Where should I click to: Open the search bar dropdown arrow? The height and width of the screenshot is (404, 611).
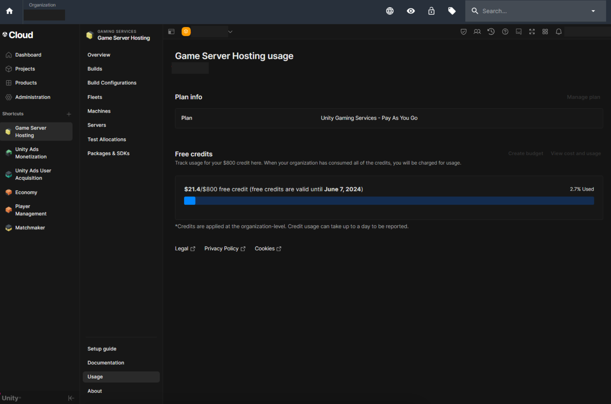(x=593, y=11)
